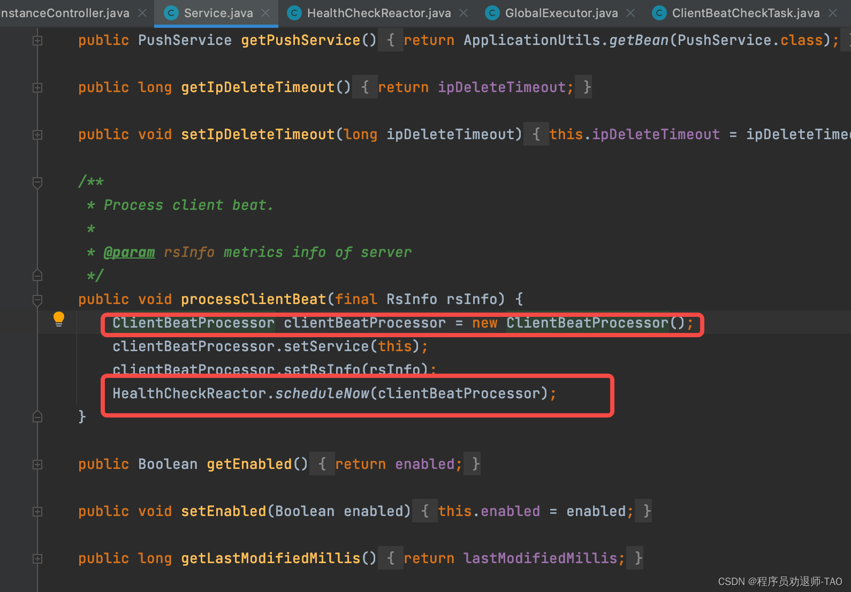851x592 pixels.
Task: Click the HealthCheckReactor class reference
Action: tap(189, 393)
